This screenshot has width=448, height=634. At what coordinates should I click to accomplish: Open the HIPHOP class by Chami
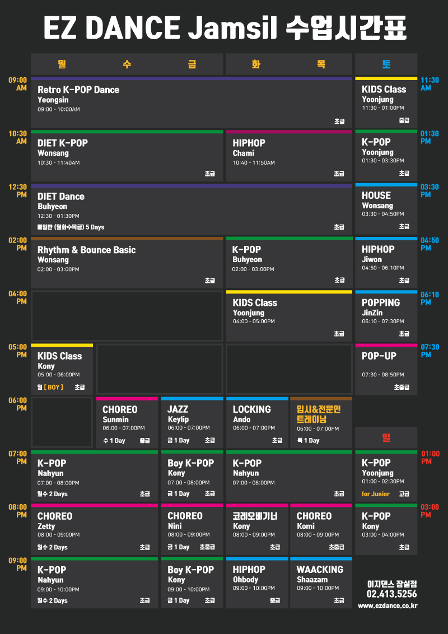click(289, 156)
